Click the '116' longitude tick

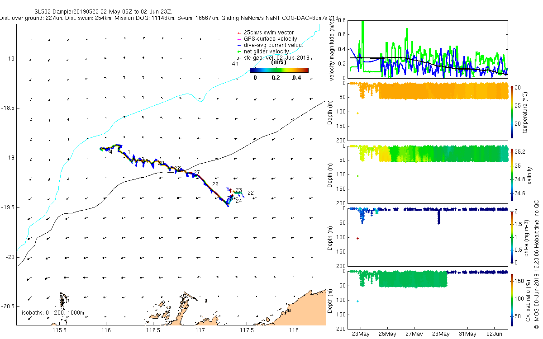point(107,331)
